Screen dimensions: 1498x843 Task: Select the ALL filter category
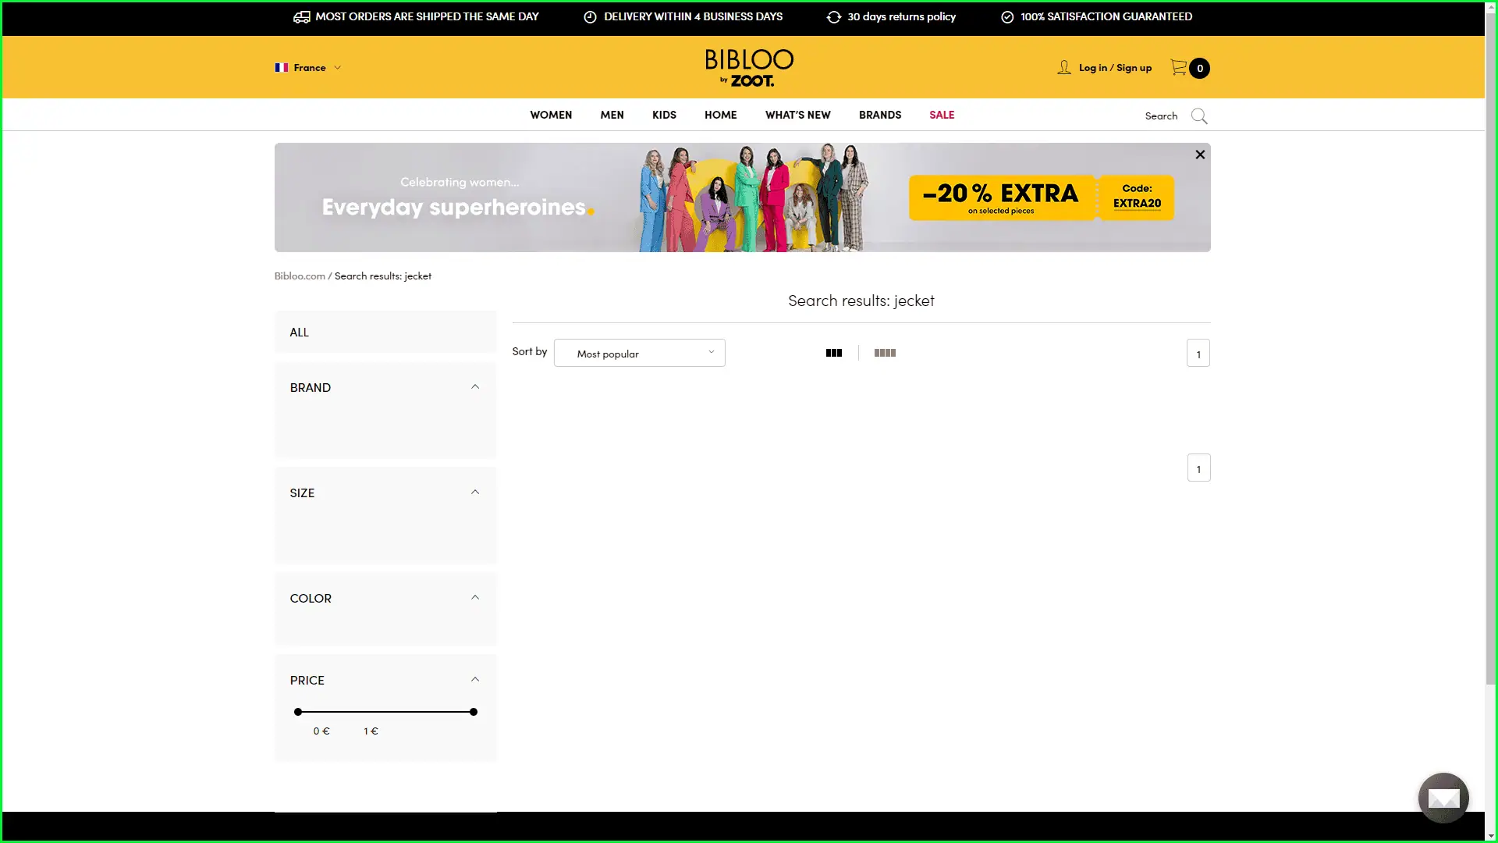[300, 333]
